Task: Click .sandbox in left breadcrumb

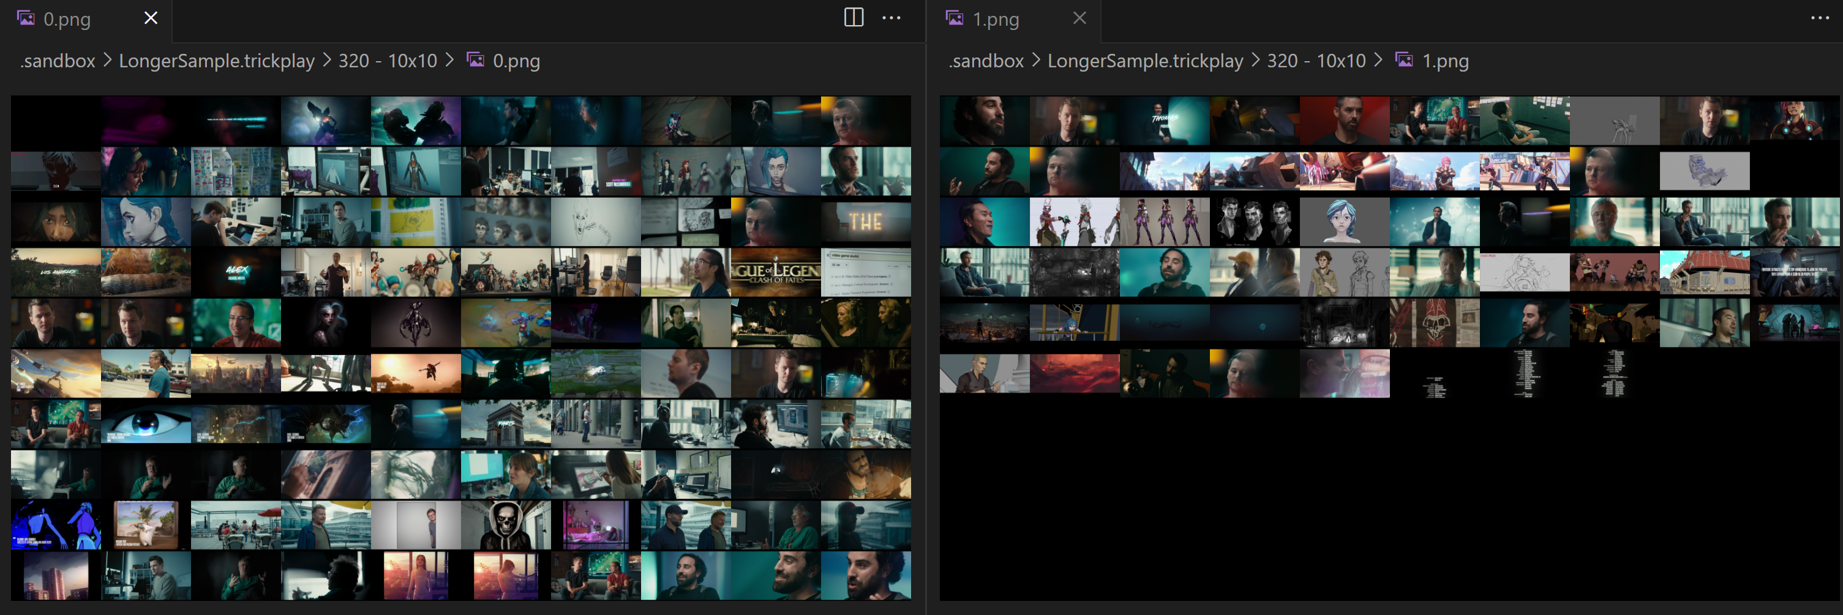Action: point(57,61)
